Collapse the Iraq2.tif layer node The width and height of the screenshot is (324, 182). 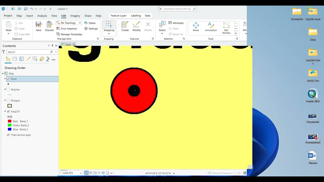(5, 111)
